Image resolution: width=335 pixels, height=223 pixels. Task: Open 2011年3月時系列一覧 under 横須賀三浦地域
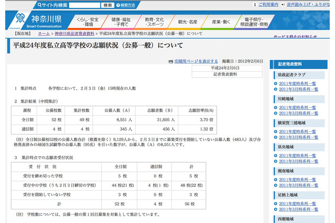(x=298, y=137)
